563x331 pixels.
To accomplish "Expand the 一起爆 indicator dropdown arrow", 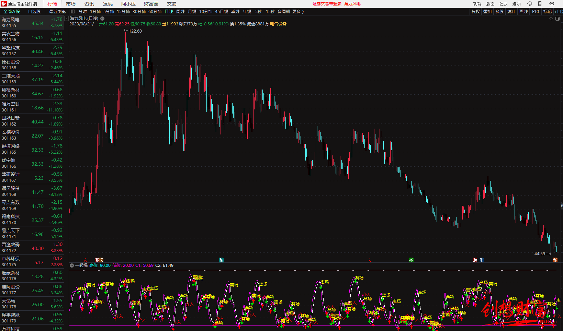I will click(x=72, y=265).
